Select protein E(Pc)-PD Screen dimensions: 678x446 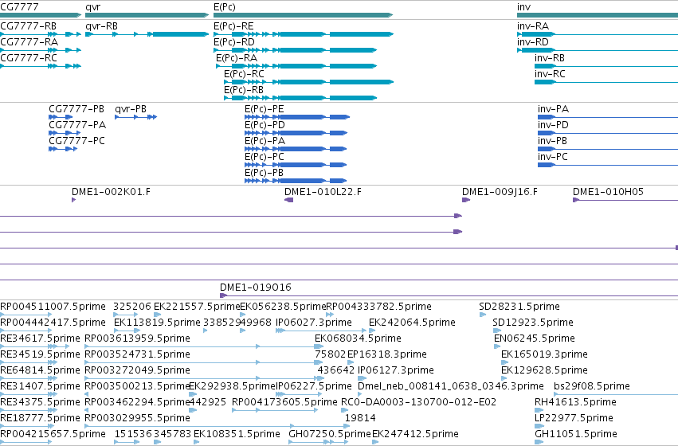(x=265, y=125)
